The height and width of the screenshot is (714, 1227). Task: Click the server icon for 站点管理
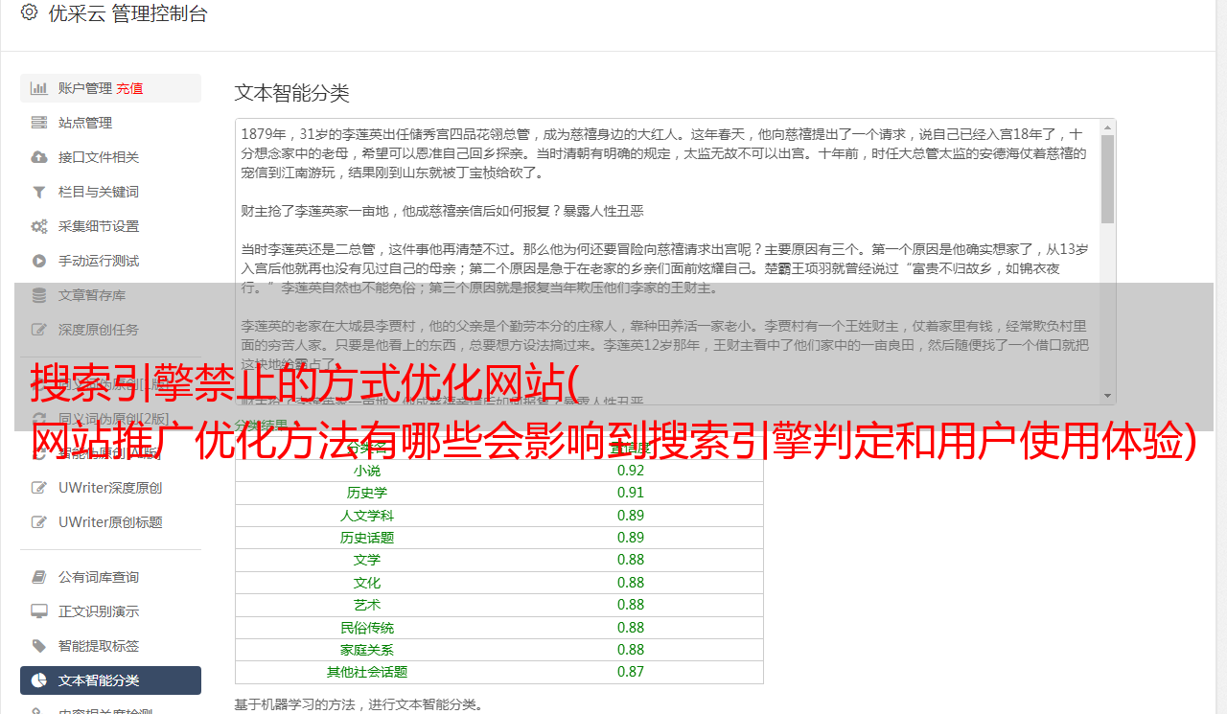click(39, 123)
